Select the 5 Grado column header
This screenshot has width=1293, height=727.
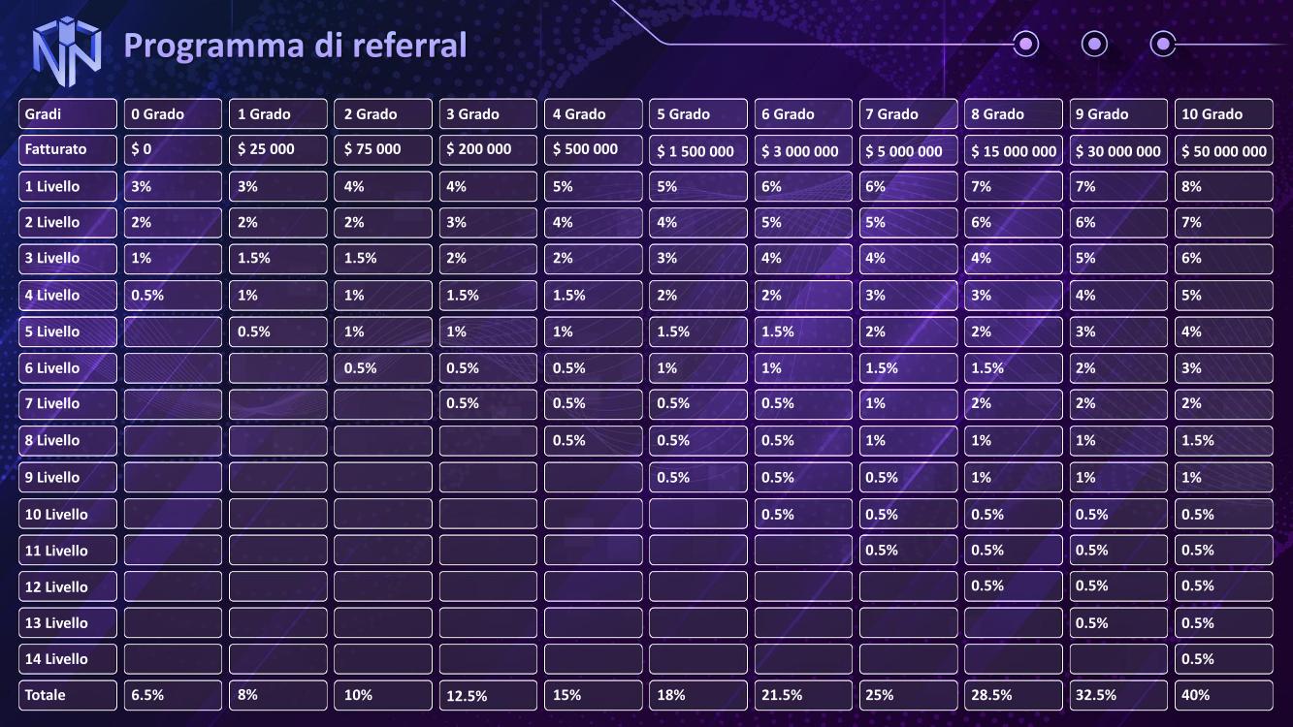click(x=698, y=114)
